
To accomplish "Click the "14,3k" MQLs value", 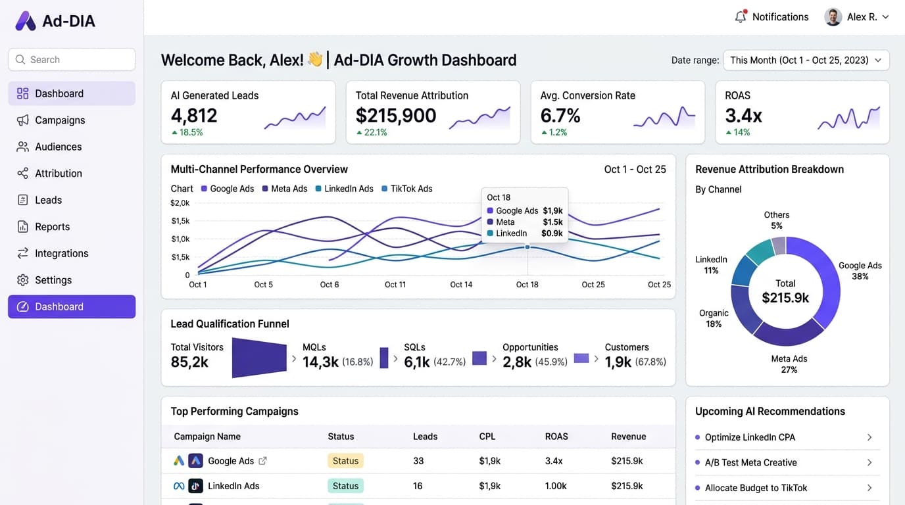I will pyautogui.click(x=320, y=362).
